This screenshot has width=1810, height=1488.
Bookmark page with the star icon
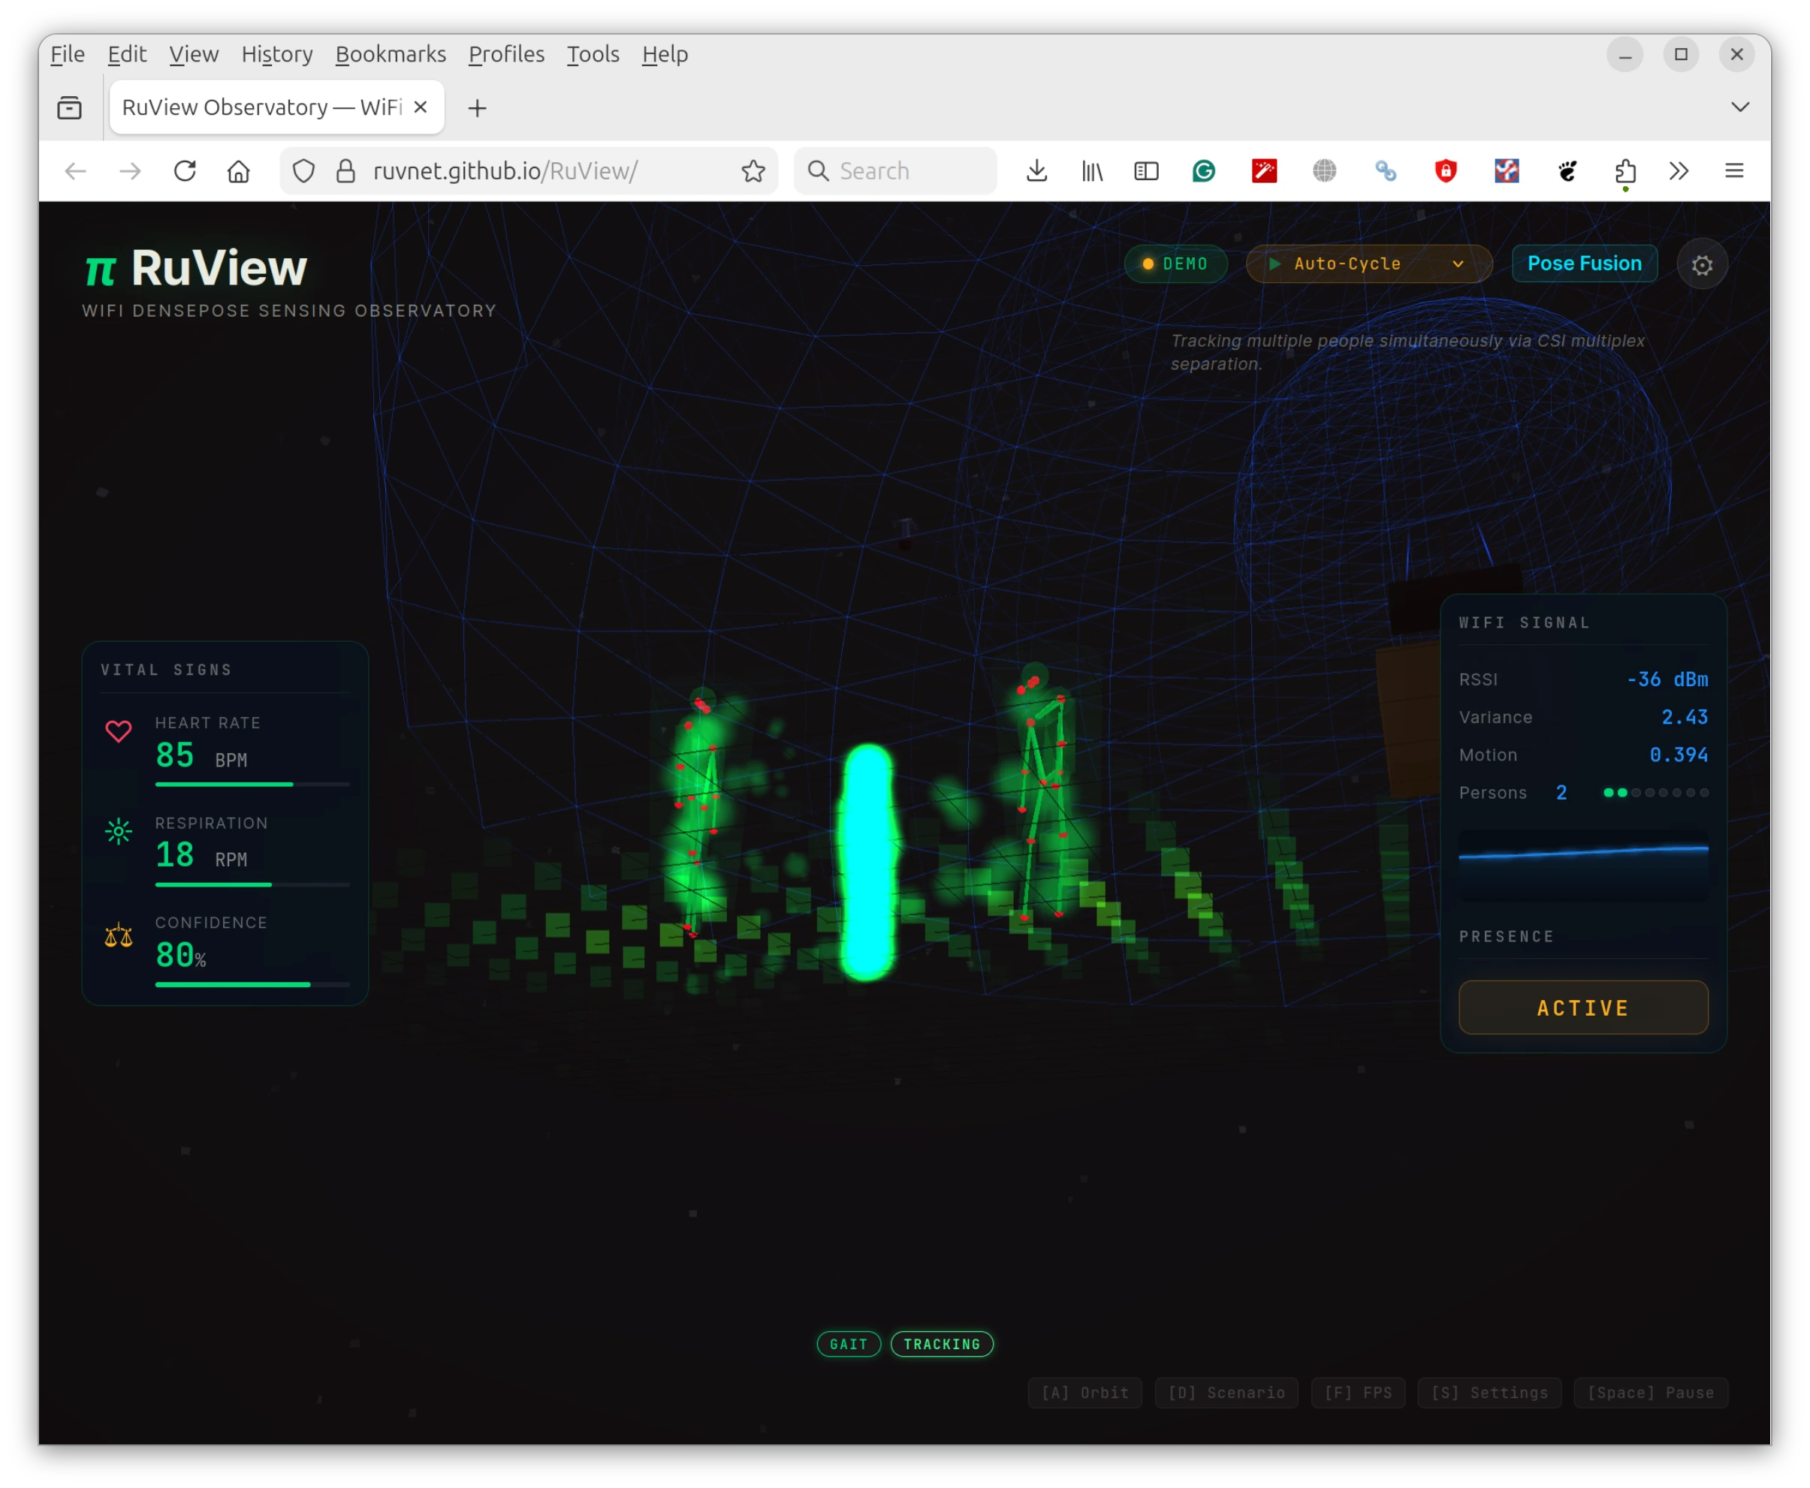(753, 171)
